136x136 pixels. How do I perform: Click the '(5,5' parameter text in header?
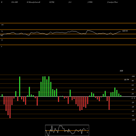(x=70, y=2)
